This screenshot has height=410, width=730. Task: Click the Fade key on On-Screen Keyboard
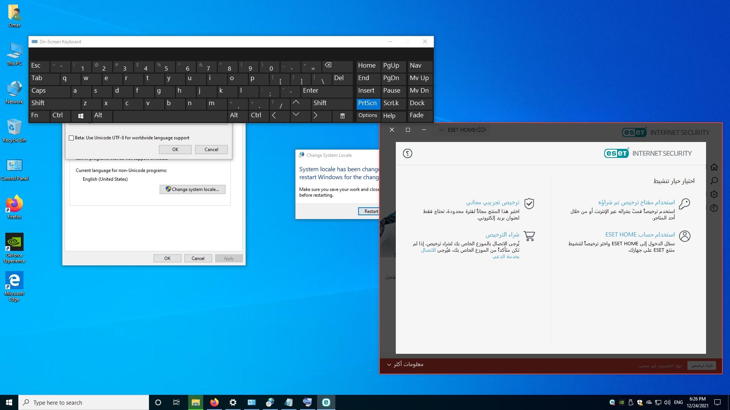click(420, 115)
